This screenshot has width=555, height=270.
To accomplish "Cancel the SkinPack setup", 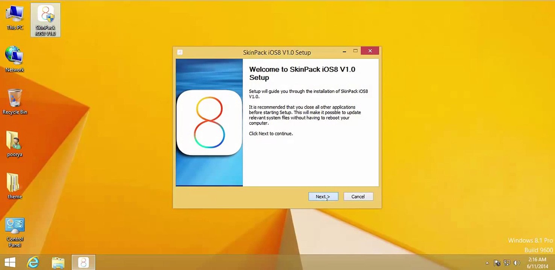I will 358,196.
